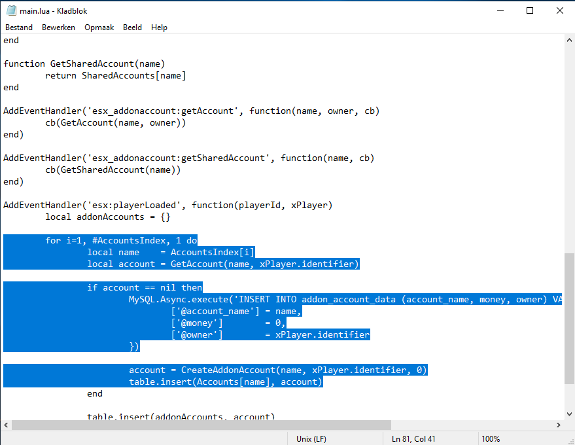575x445 pixels.
Task: Open the Beeld menu
Action: [x=132, y=27]
